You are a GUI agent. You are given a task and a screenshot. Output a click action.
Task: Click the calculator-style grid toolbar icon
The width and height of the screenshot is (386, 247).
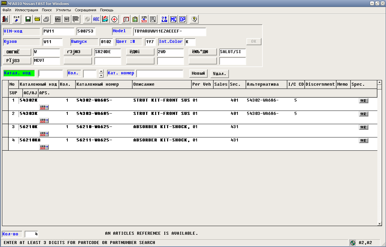click(x=57, y=19)
